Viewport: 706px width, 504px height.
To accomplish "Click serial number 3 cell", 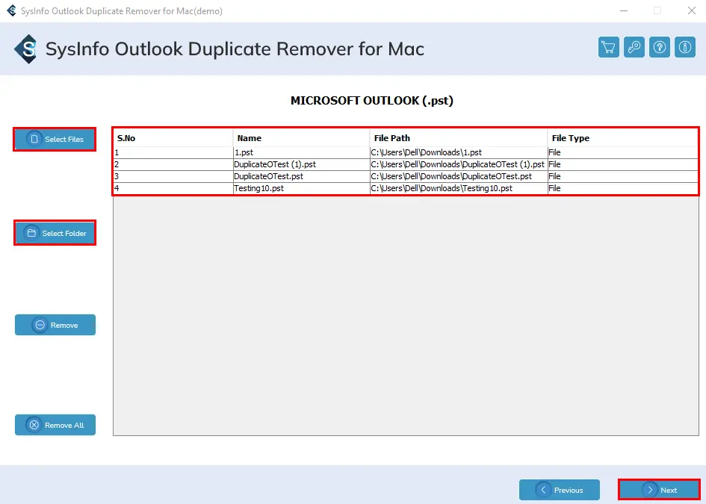I will [x=173, y=176].
